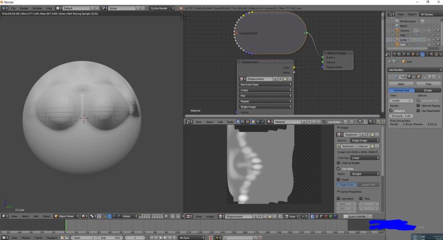
Task: Toggle Fields checkbox
Action: [x=338, y=179]
